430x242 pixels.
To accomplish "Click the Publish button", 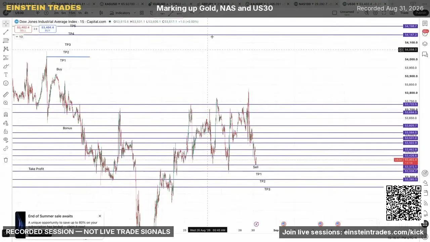I will [421, 13].
